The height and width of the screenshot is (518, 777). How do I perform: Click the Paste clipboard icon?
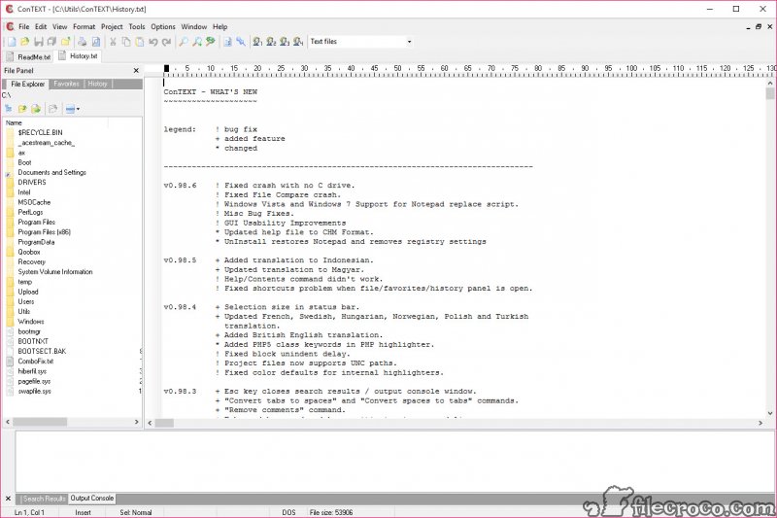(x=140, y=42)
